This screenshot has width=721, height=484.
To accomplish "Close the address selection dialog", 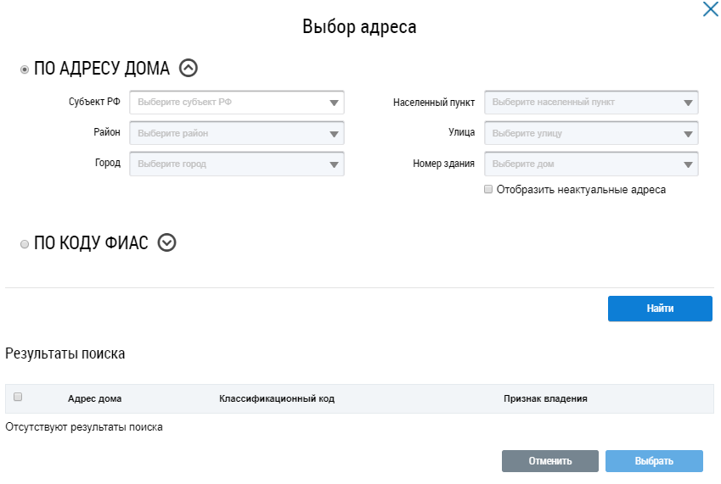I will tap(710, 10).
